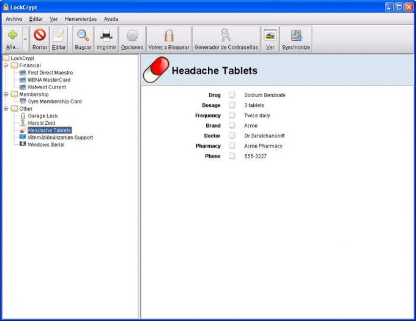The image size is (416, 321).
Task: Collapse the Other folder
Action: pos(6,108)
